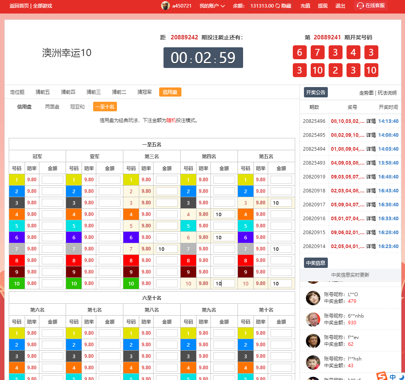The image size is (405, 380).
Task: Toggle the 中 language indicator in IME bar
Action: click(393, 376)
